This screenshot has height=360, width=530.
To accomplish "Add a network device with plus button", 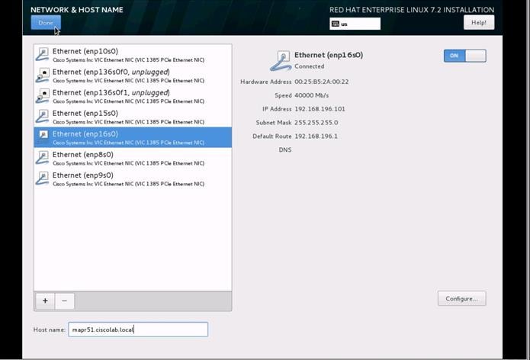I will [45, 301].
